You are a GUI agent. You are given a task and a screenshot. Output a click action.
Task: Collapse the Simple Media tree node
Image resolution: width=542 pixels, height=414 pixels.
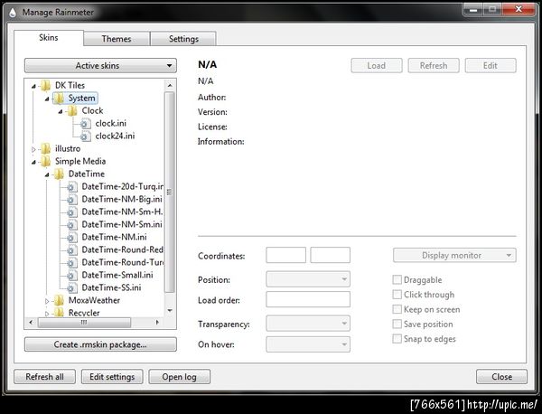pyautogui.click(x=33, y=162)
